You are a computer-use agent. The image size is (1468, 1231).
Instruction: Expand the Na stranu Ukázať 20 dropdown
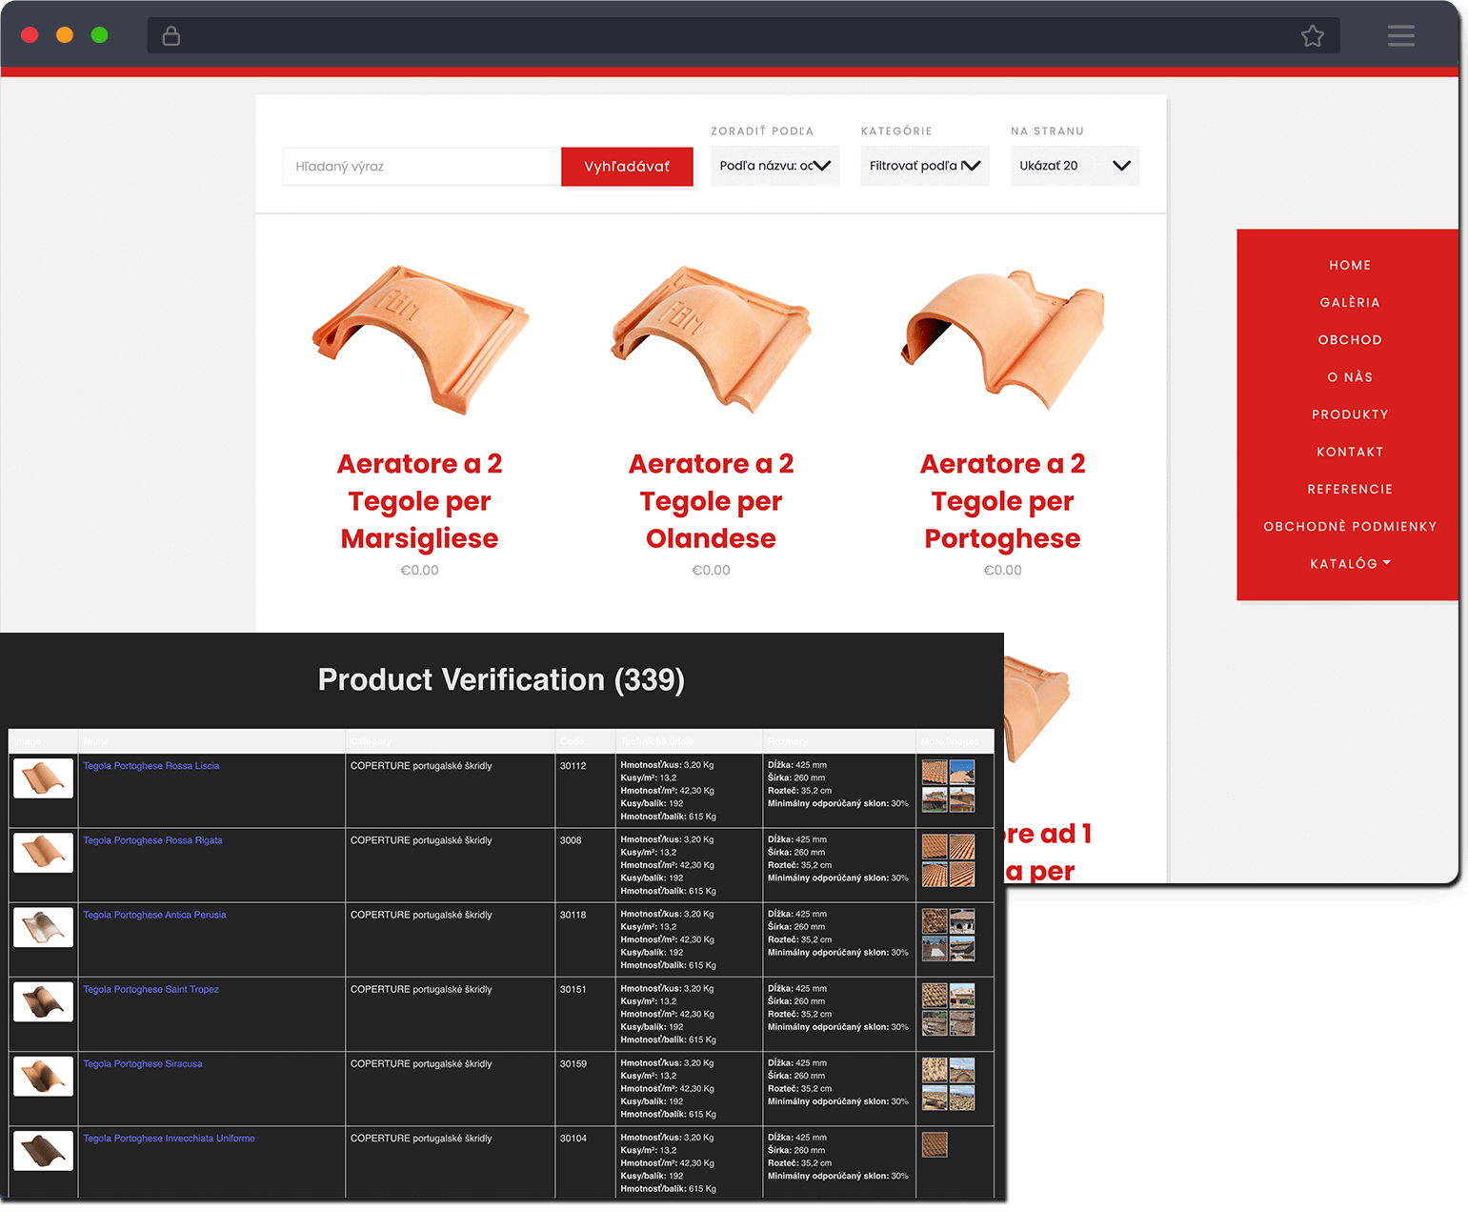[1074, 166]
